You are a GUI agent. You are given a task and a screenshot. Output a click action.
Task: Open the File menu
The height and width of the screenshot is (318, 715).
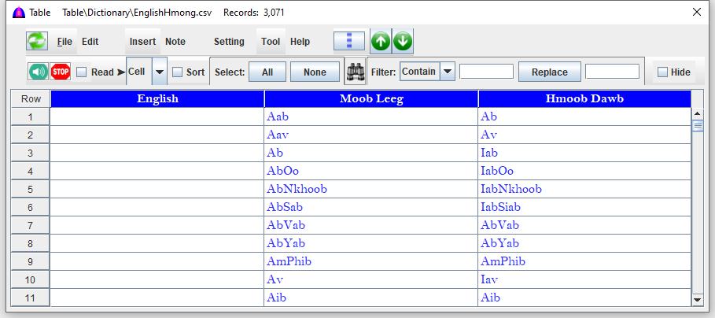tap(64, 42)
